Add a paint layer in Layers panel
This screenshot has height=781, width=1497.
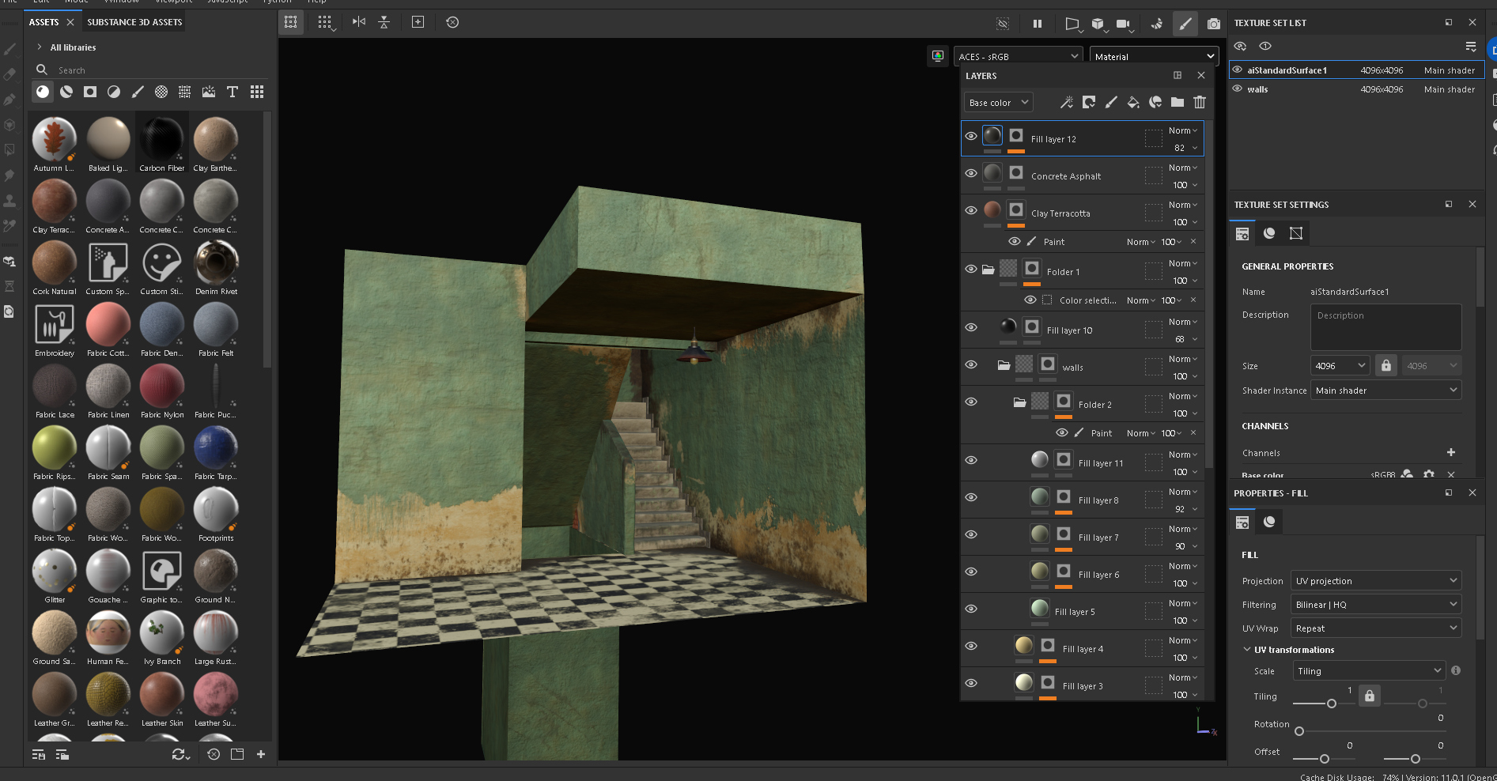(1111, 102)
